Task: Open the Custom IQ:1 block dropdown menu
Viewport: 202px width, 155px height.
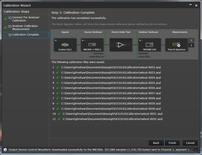Action: click(56, 40)
